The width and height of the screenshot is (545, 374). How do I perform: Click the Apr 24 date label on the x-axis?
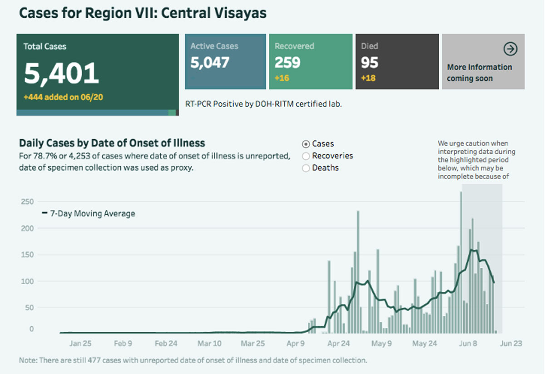339,344
